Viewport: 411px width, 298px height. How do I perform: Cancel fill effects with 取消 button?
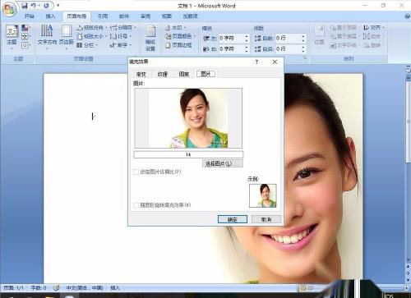pos(266,219)
